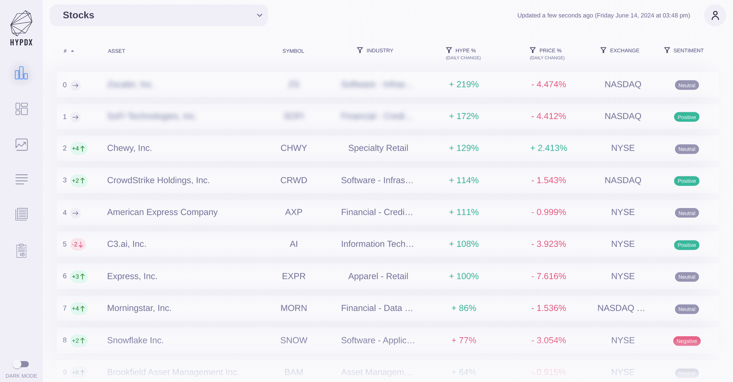Open CrowdStrike Holdings, Inc. asset
Image resolution: width=733 pixels, height=382 pixels.
[x=158, y=180]
